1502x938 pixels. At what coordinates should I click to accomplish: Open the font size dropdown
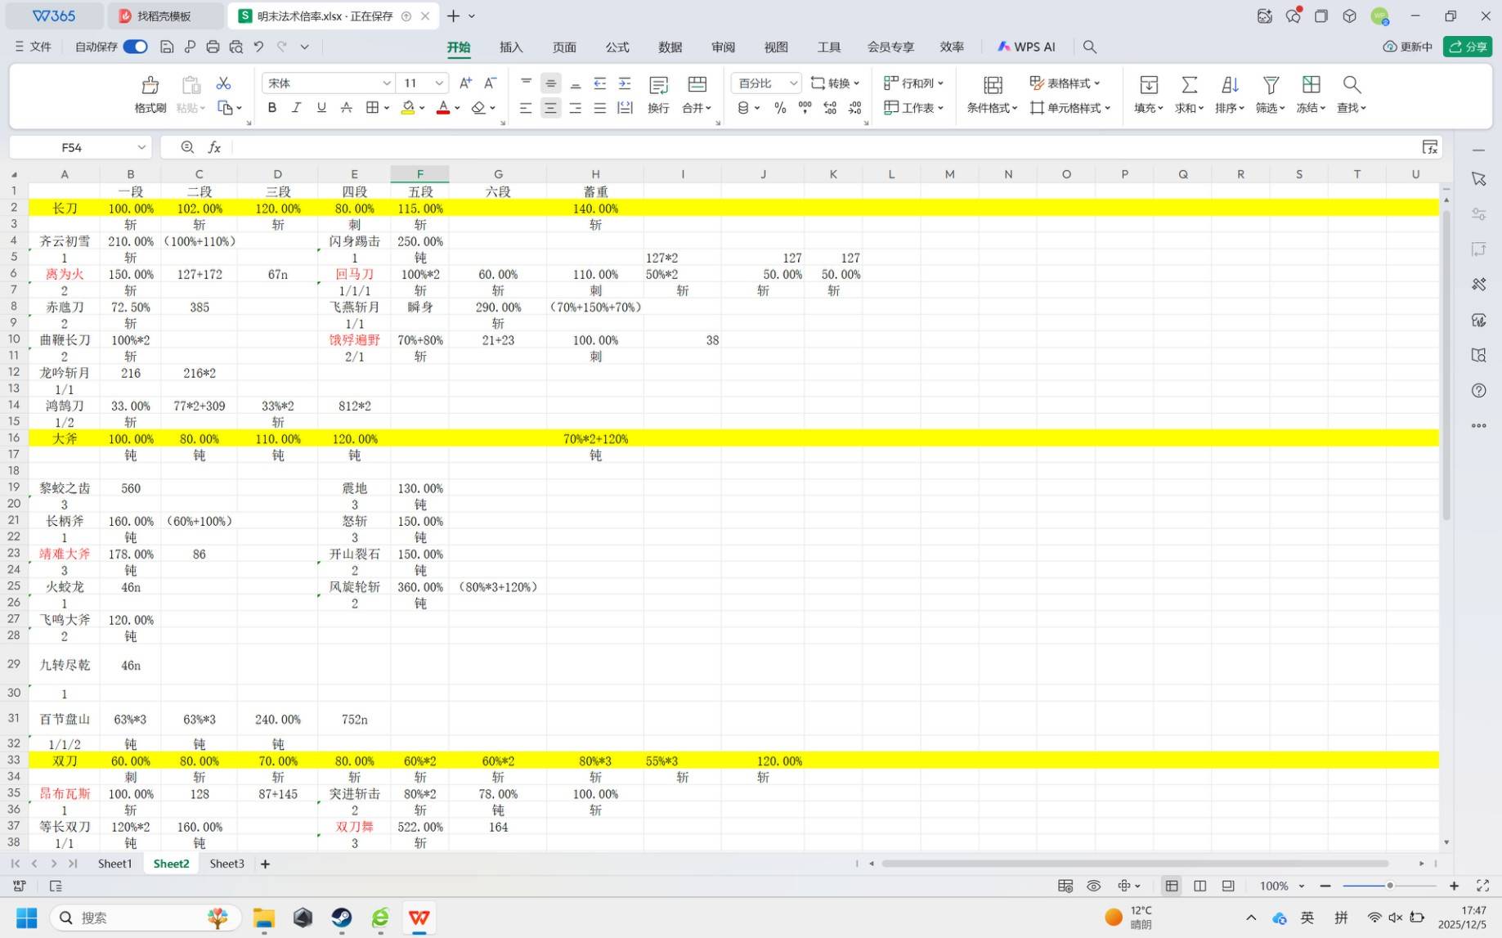coord(439,83)
